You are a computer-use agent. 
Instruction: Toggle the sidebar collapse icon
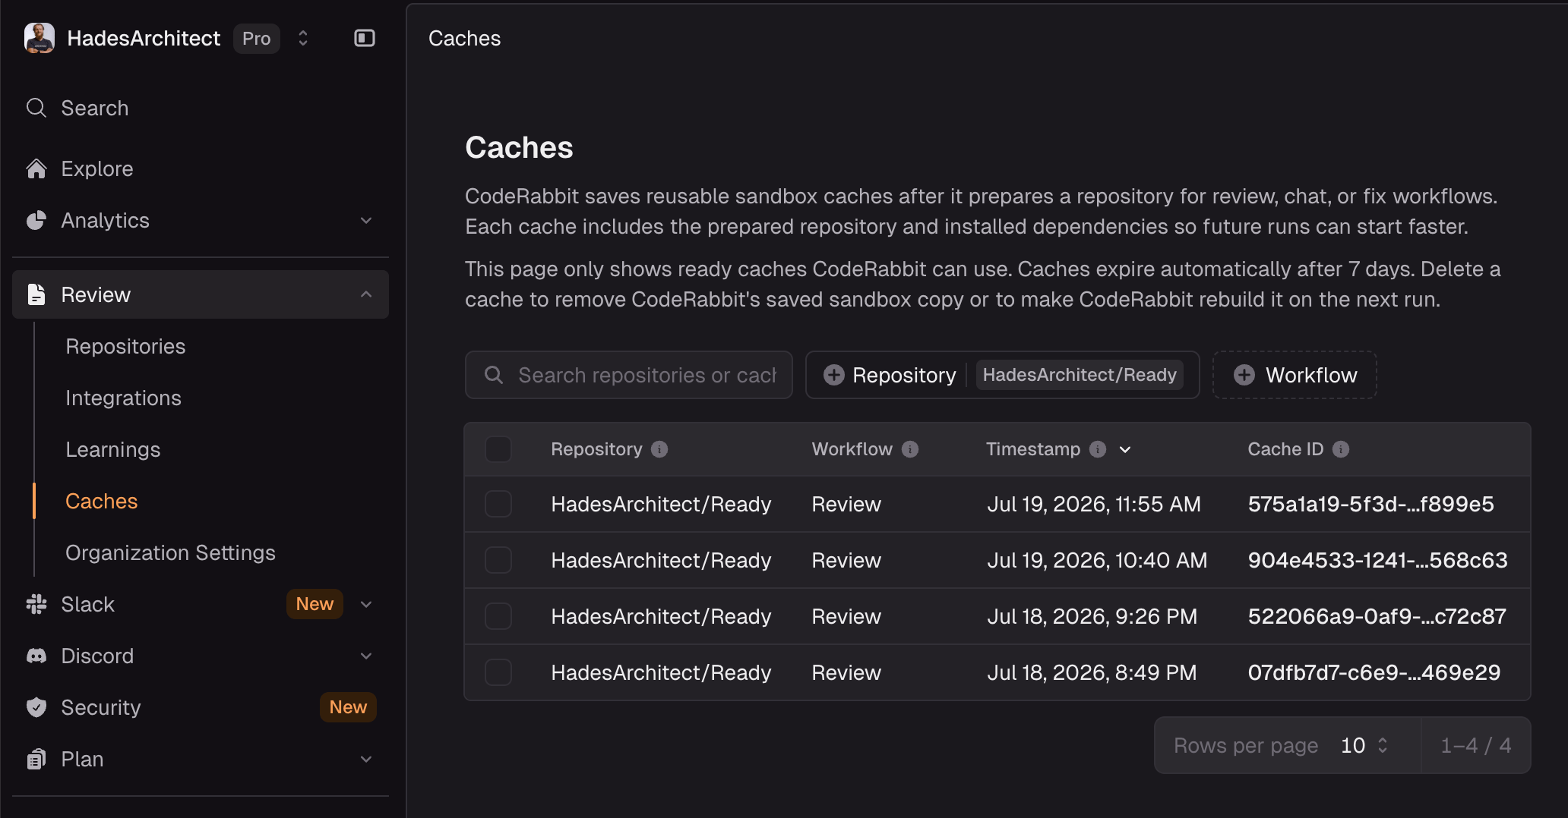click(365, 38)
